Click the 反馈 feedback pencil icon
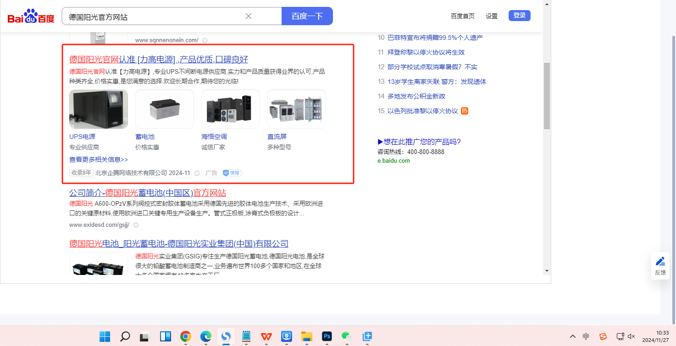This screenshot has height=346, width=676. 660,262
